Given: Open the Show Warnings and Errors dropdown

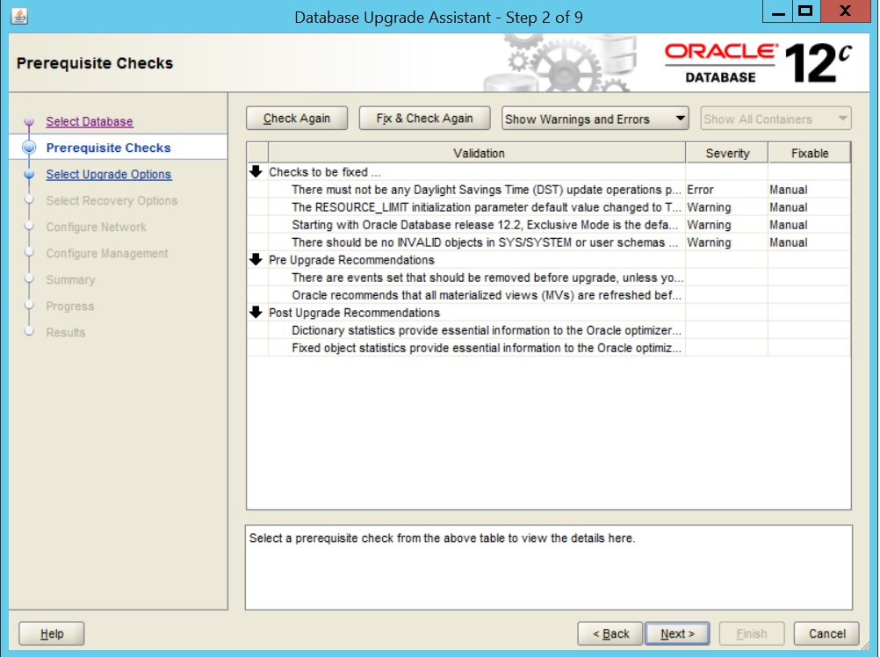Looking at the screenshot, I should [x=595, y=119].
